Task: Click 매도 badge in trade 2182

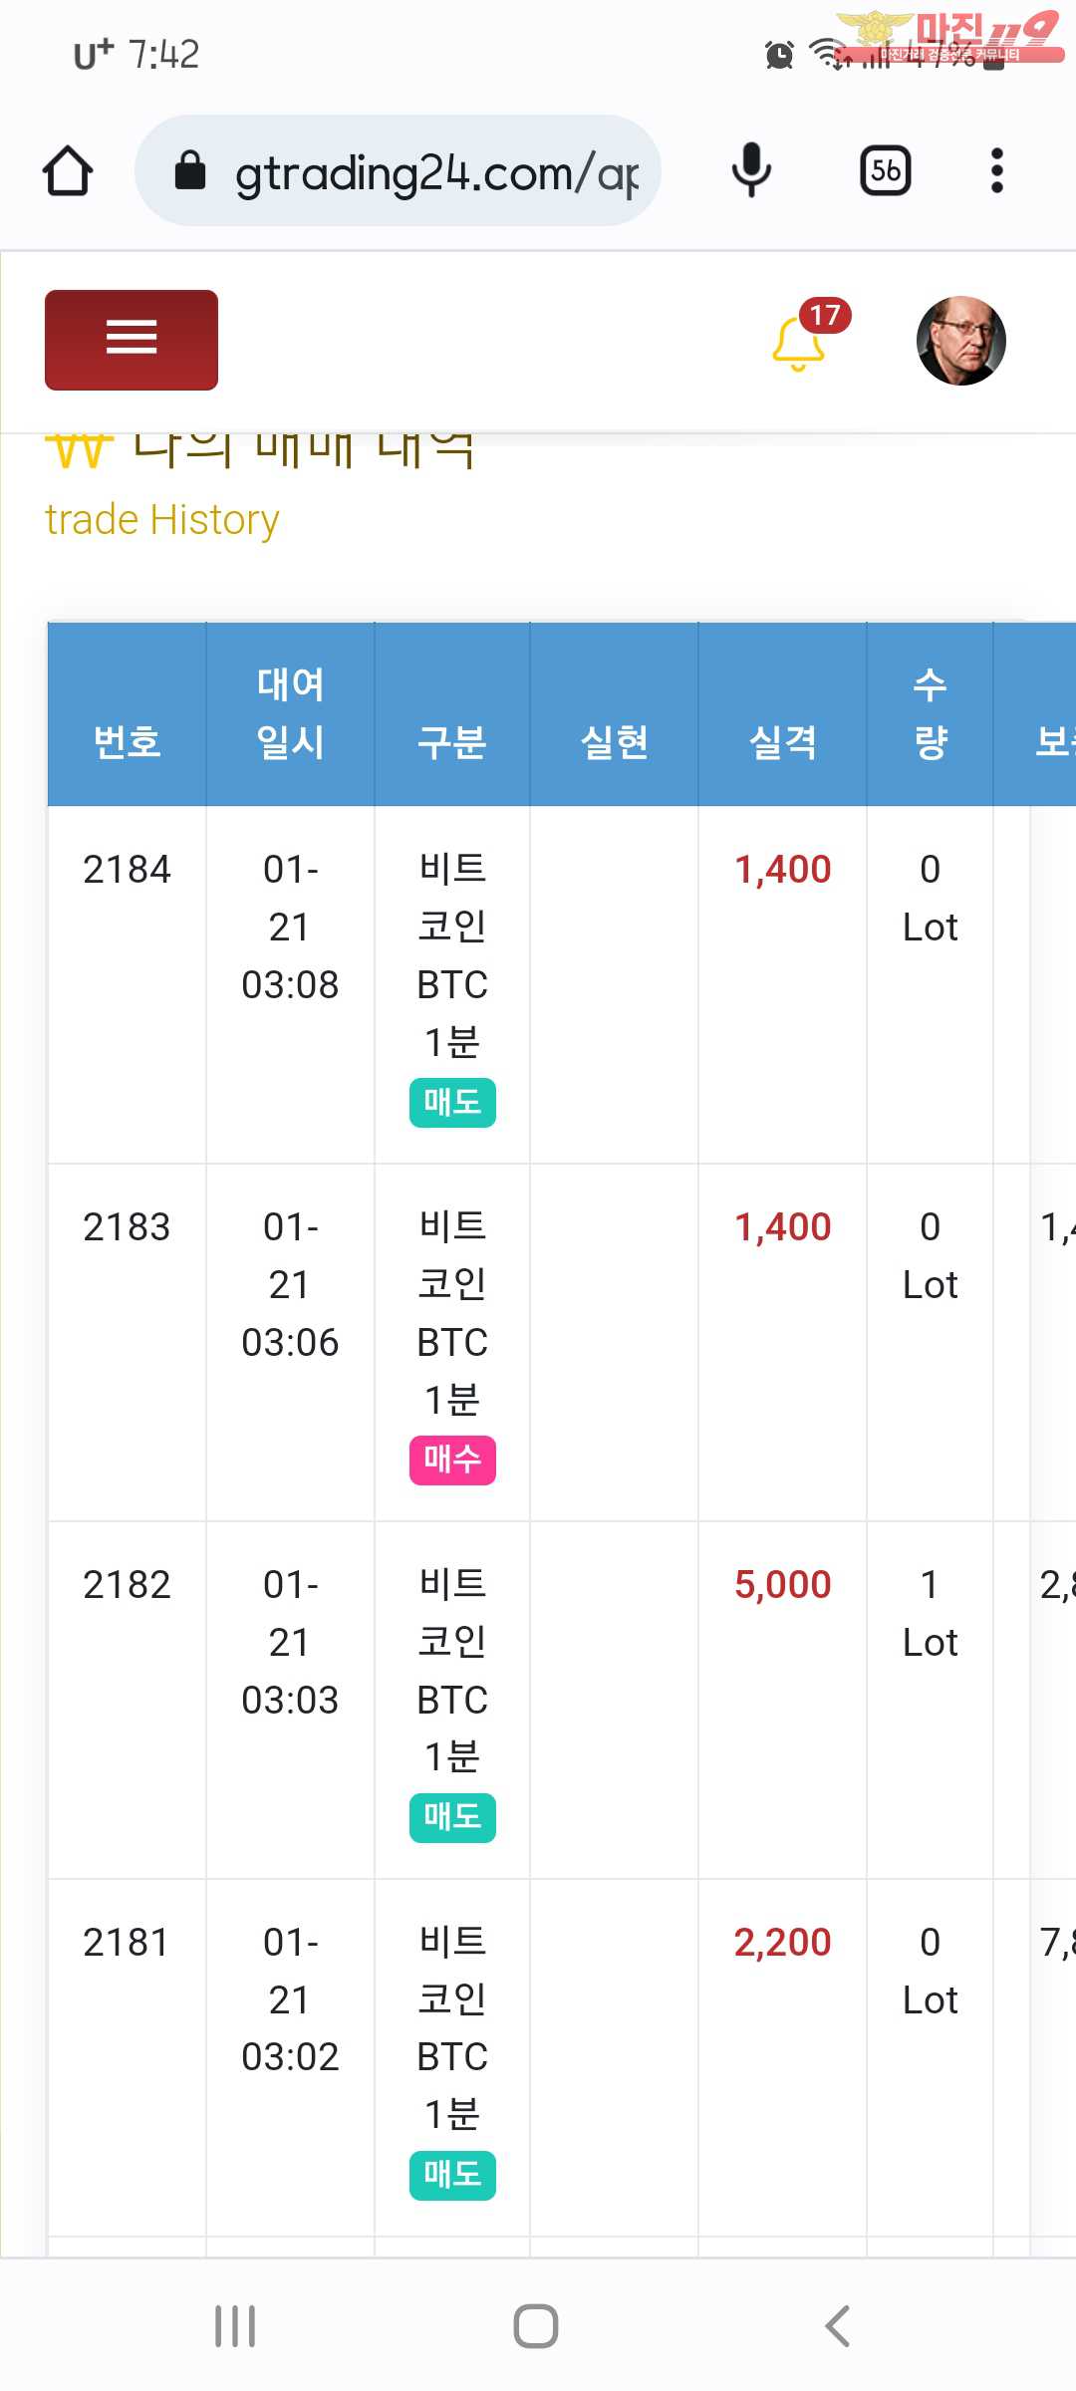Action: pos(452,1817)
